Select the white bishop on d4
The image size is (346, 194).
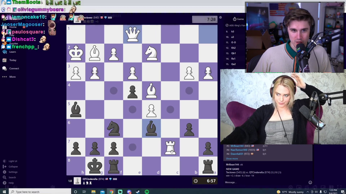click(x=151, y=91)
